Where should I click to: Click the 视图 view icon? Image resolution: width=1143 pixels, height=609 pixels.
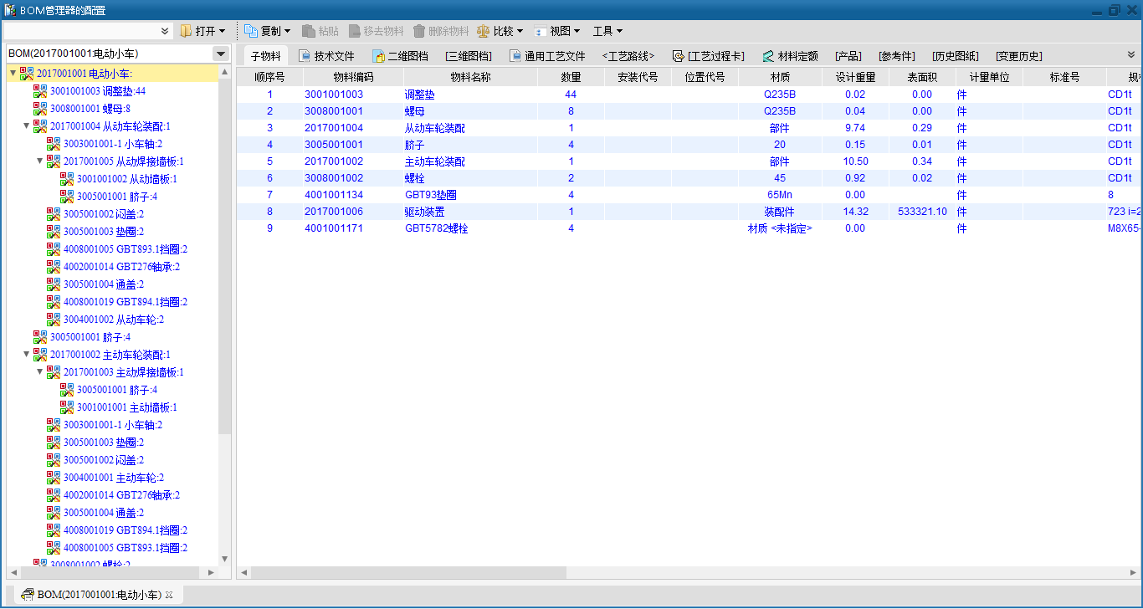click(541, 31)
